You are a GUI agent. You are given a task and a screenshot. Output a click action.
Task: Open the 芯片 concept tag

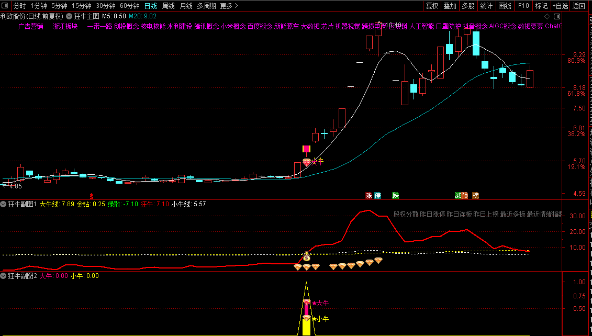tap(327, 26)
